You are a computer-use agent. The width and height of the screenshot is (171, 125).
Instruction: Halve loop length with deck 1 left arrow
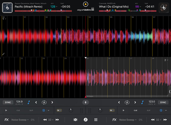tap(36, 102)
